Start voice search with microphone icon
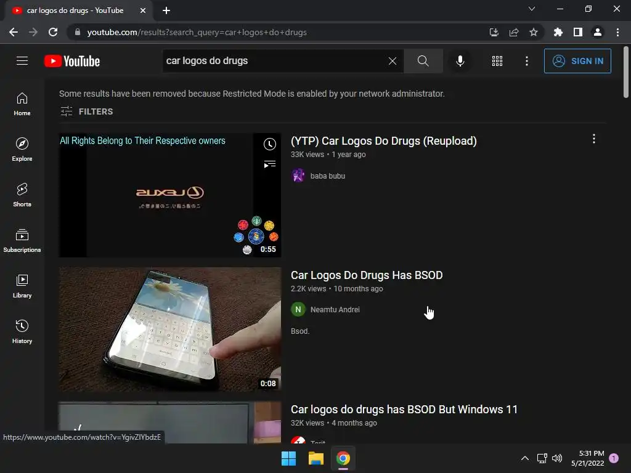This screenshot has height=473, width=631. tap(460, 61)
